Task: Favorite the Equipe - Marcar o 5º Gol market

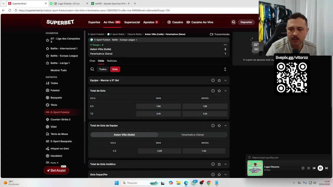Action: click(x=219, y=81)
